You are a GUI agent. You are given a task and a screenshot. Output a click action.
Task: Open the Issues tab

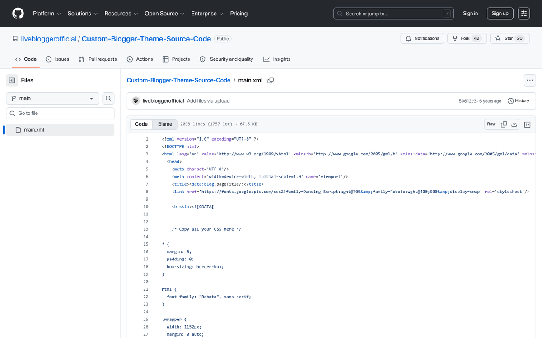[57, 59]
